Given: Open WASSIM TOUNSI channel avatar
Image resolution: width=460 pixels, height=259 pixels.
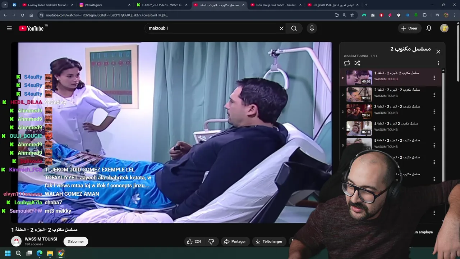Looking at the screenshot, I should coord(16,241).
